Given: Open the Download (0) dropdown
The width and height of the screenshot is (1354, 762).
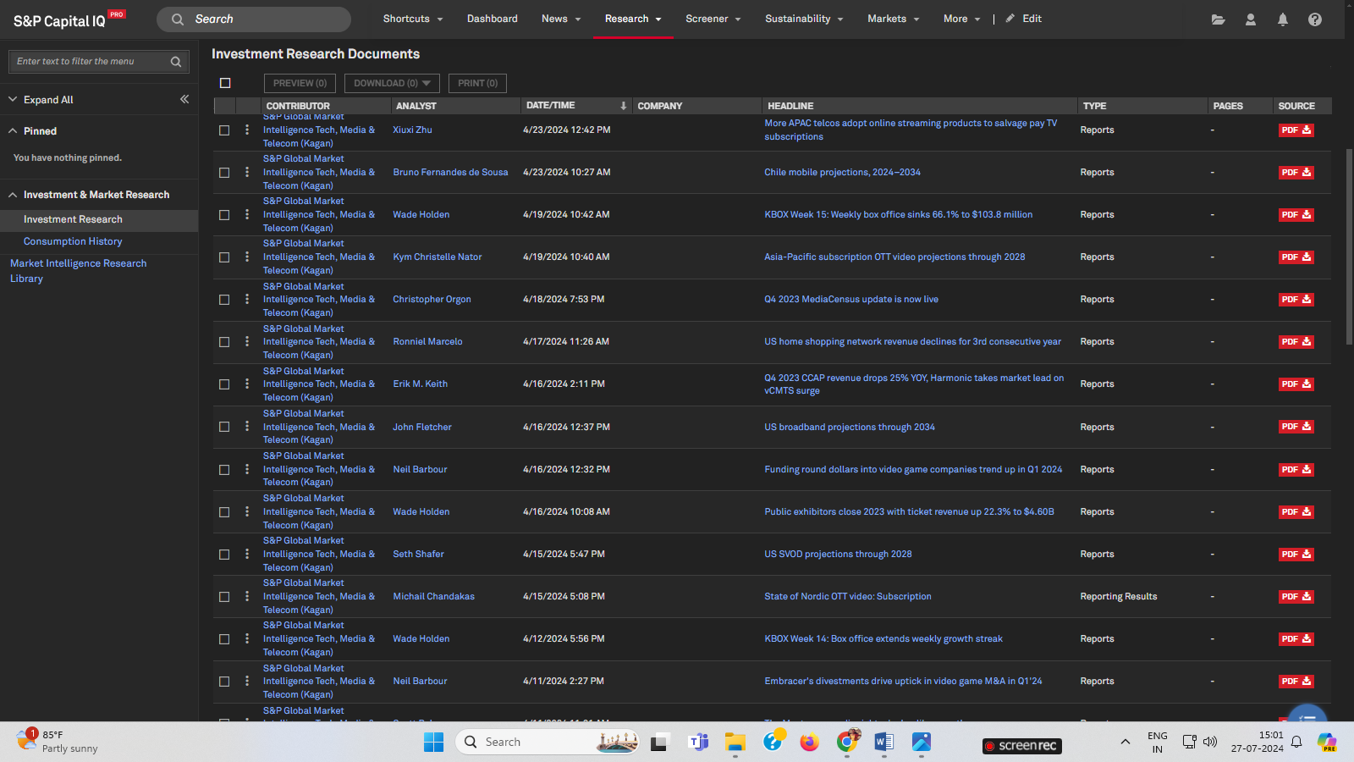Looking at the screenshot, I should pos(392,83).
